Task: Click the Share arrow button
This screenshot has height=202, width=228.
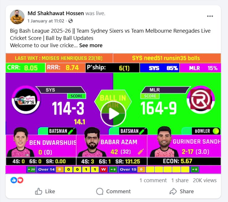Action: click(182, 191)
